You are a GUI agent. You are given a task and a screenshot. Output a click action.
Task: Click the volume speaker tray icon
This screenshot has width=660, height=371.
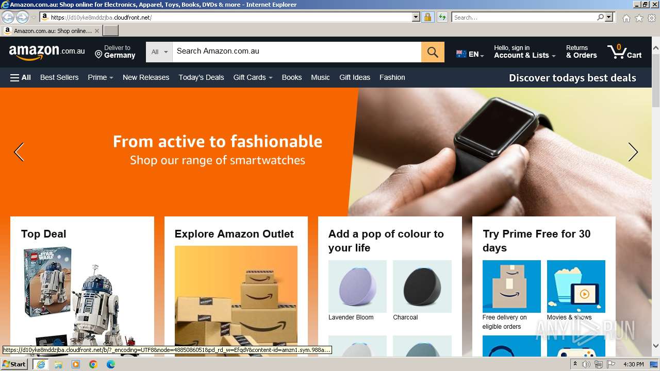(586, 364)
